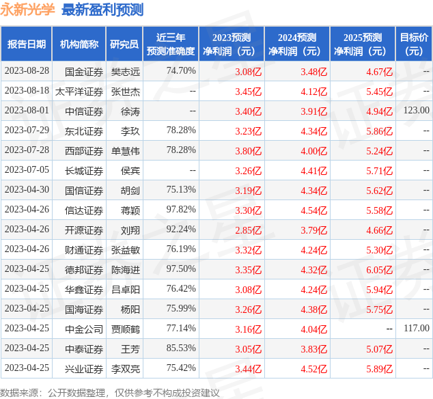Click accuracy value 75.99%

point(181,309)
